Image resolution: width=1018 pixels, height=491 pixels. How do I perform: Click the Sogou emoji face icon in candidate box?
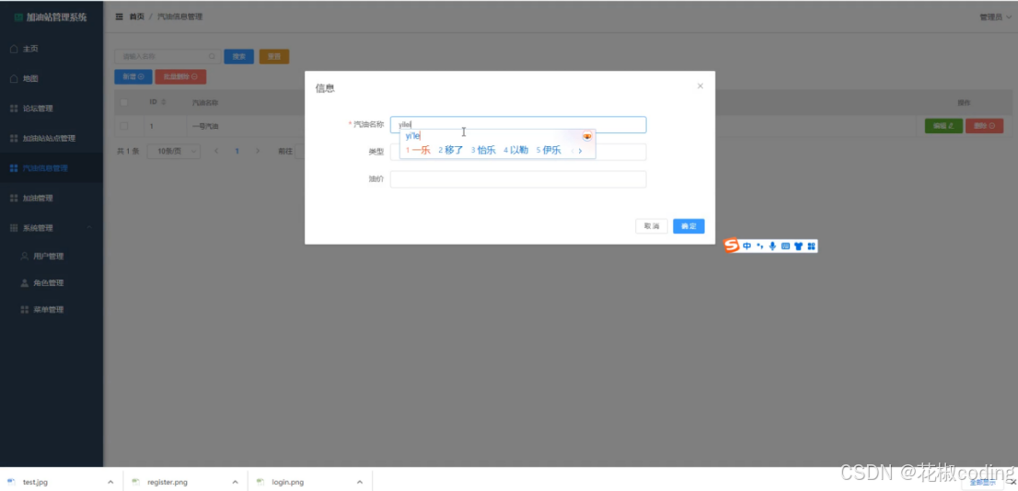click(587, 136)
